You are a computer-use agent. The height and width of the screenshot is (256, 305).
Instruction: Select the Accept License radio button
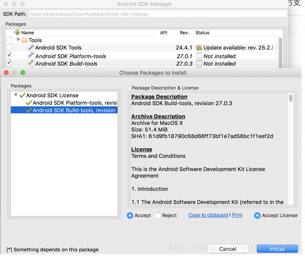[257, 215]
